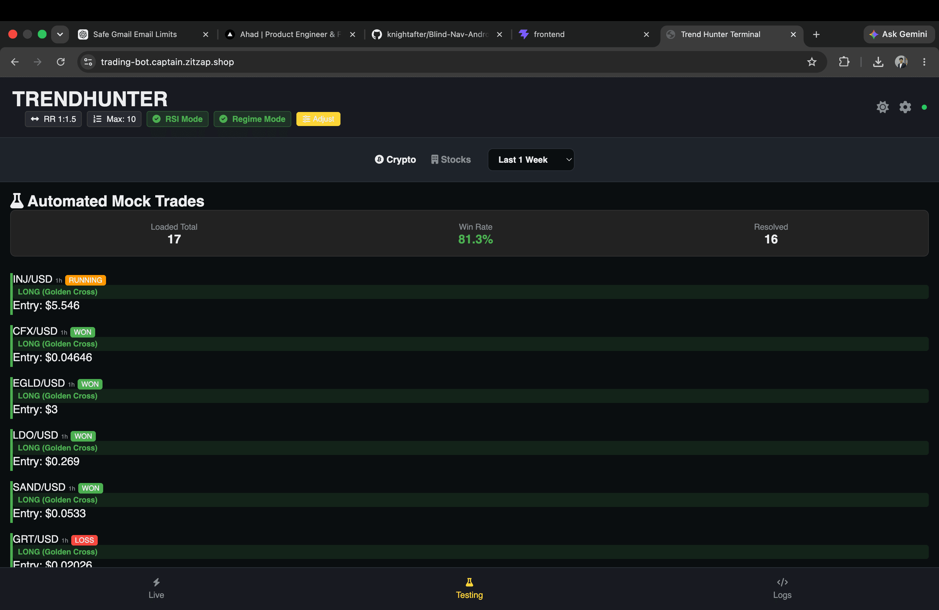Open the Chrome profile avatar
Screen dimensions: 939x610
pyautogui.click(x=901, y=62)
